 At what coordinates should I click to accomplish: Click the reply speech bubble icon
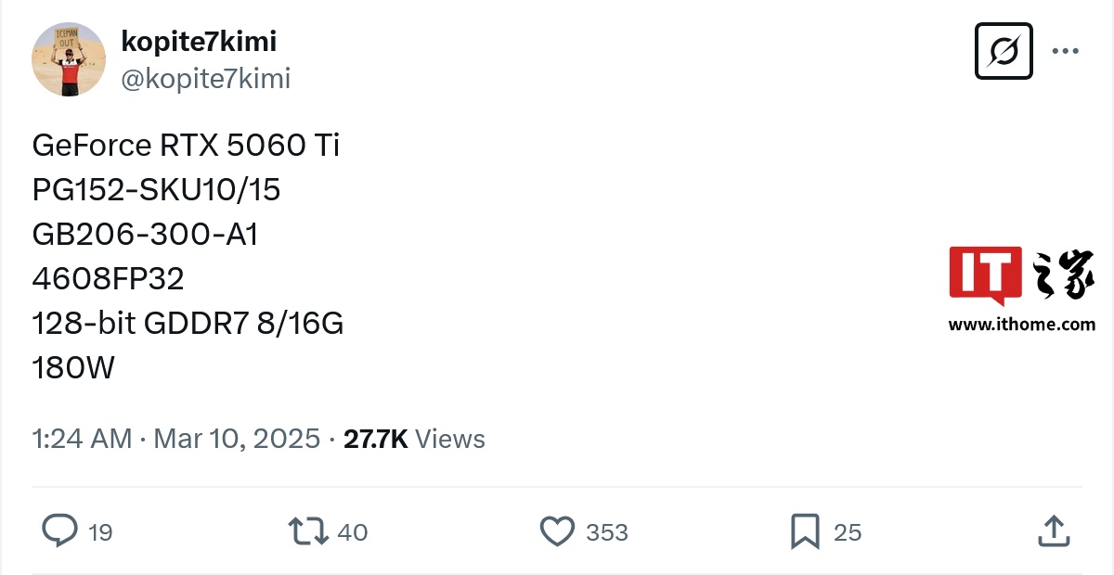click(60, 531)
